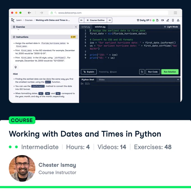Click the min(florida_hurricane_dates) code line

(118, 34)
